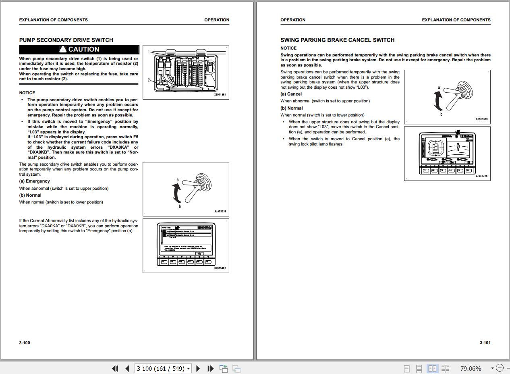Switch to single page layout

[406, 368]
